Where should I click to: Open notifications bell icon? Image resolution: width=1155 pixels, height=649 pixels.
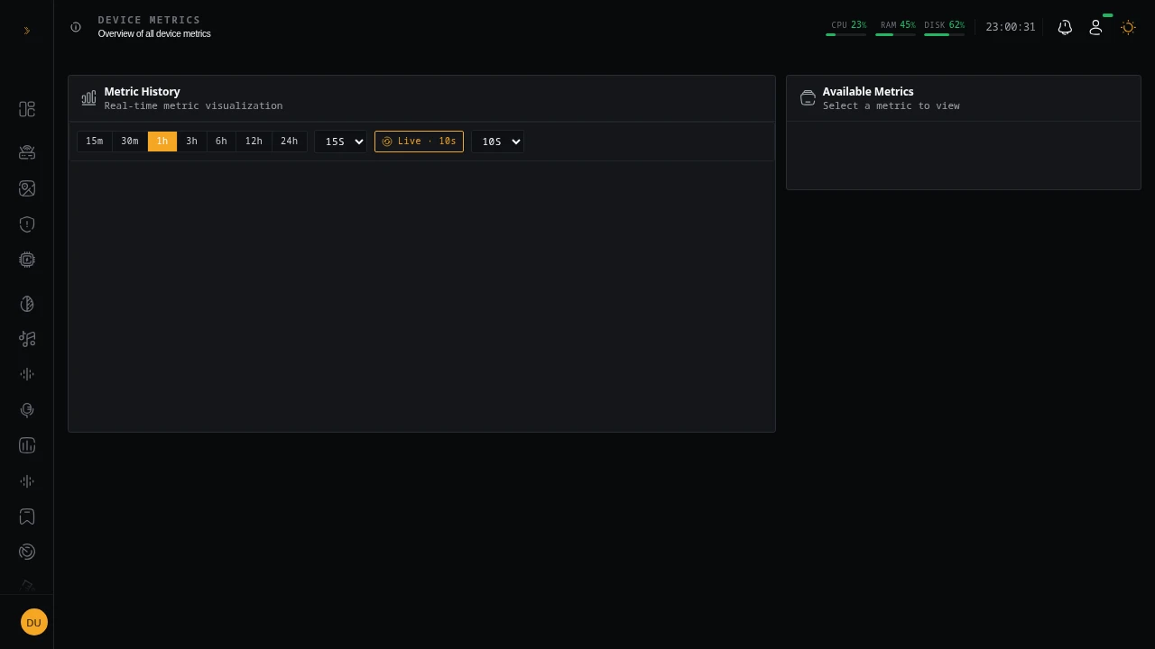pyautogui.click(x=1065, y=28)
